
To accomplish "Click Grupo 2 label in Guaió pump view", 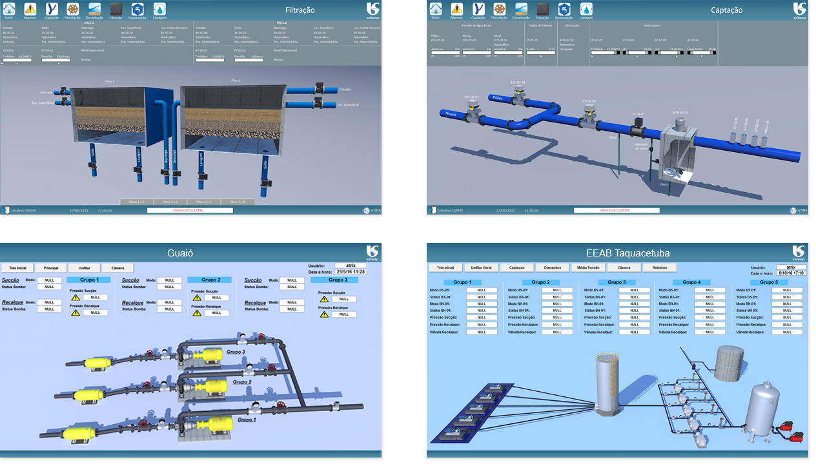I will [241, 382].
